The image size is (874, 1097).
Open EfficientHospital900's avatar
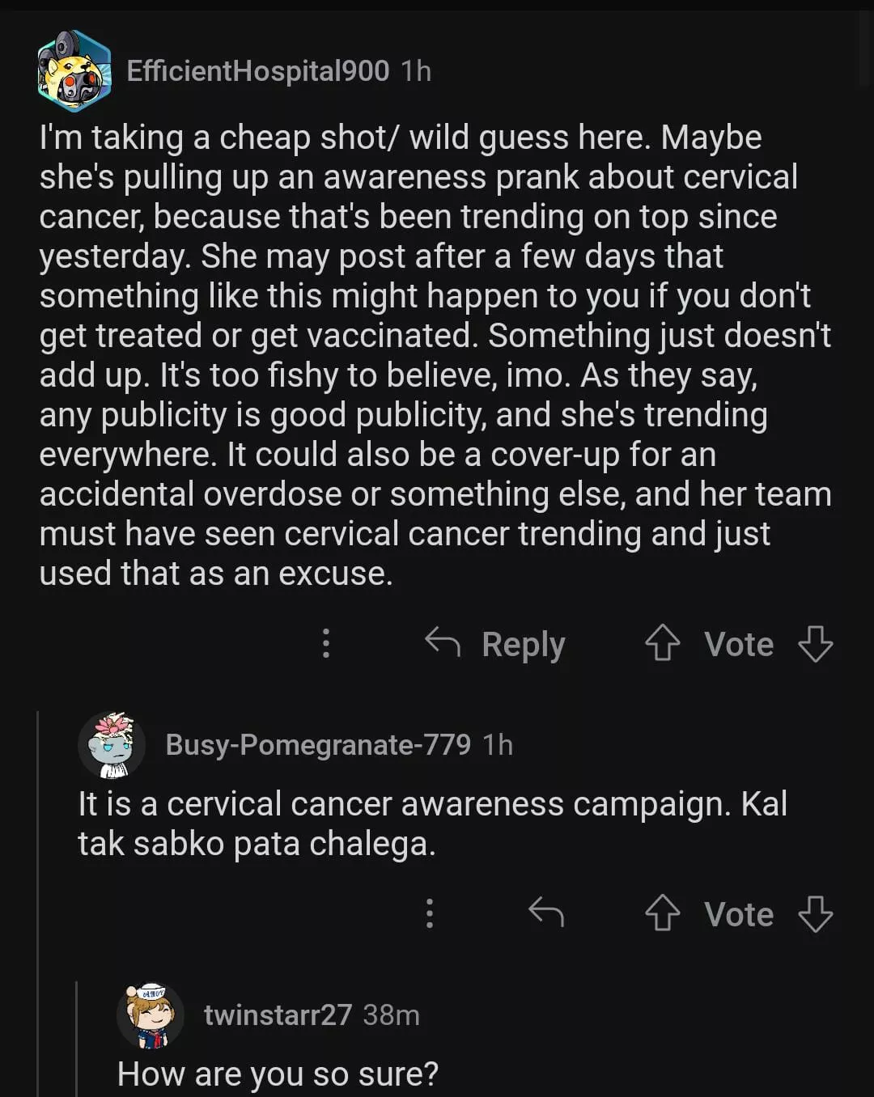[x=74, y=71]
